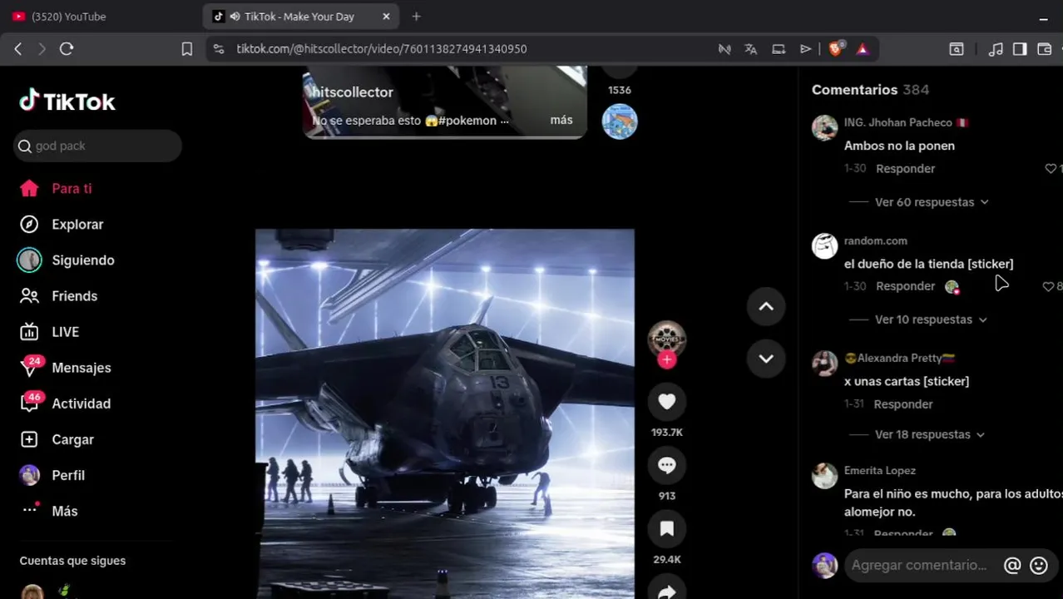1063x599 pixels.
Task: Click the Agregar comentario field
Action: pyautogui.click(x=919, y=565)
